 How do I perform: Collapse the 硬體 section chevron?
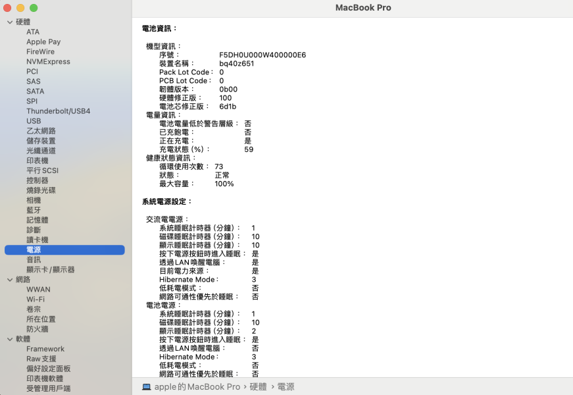click(10, 22)
